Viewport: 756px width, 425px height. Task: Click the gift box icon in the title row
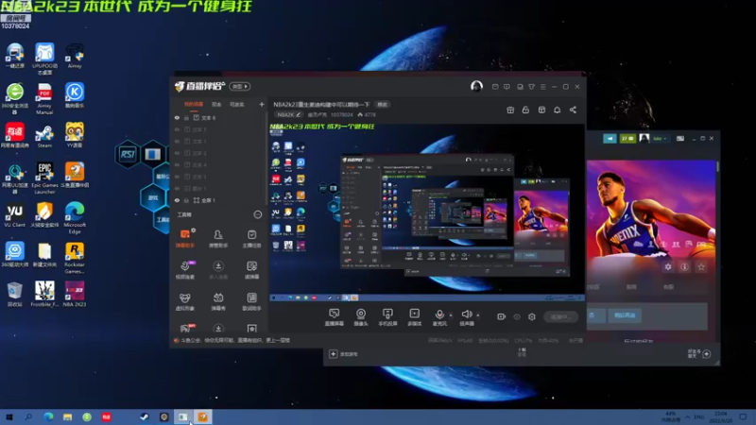[510, 110]
